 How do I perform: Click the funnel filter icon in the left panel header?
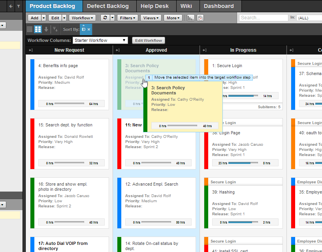(19, 6)
